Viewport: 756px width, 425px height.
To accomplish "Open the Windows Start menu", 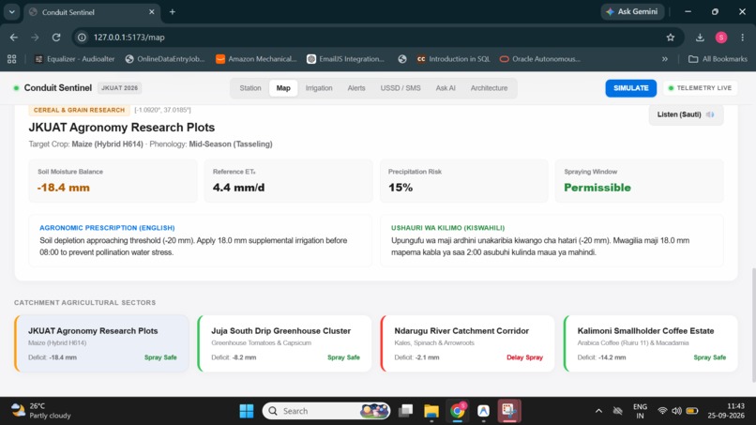I will [x=247, y=411].
